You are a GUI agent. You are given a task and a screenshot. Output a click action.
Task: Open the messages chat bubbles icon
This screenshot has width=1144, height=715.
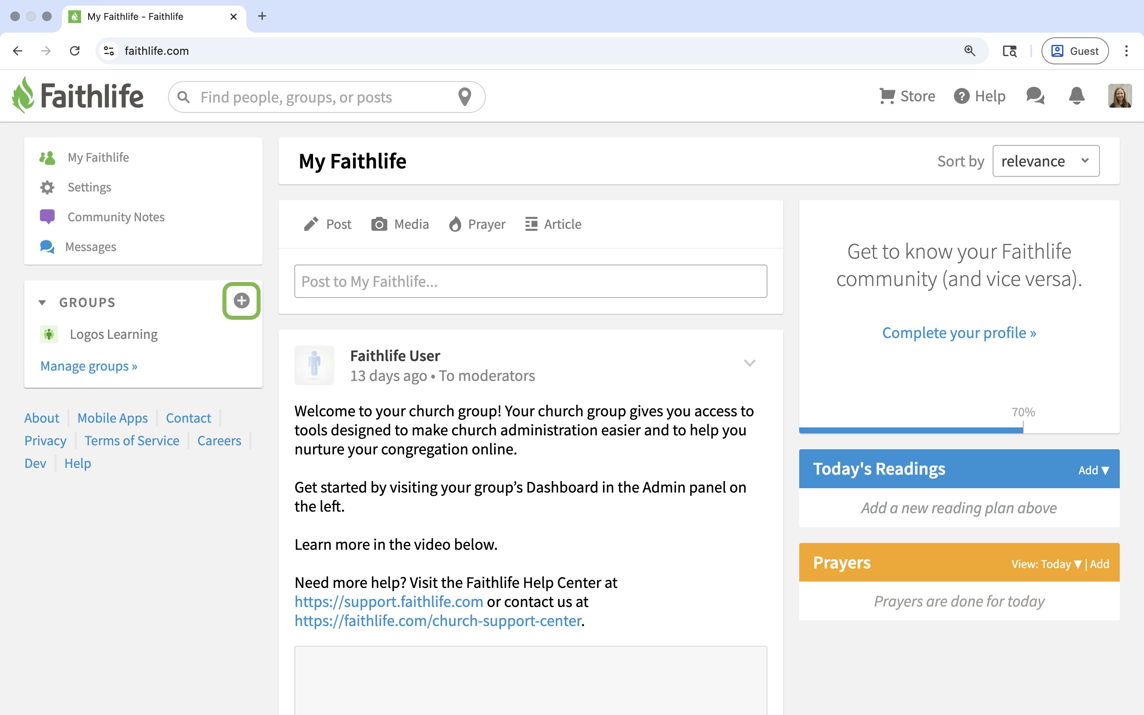coord(1035,96)
